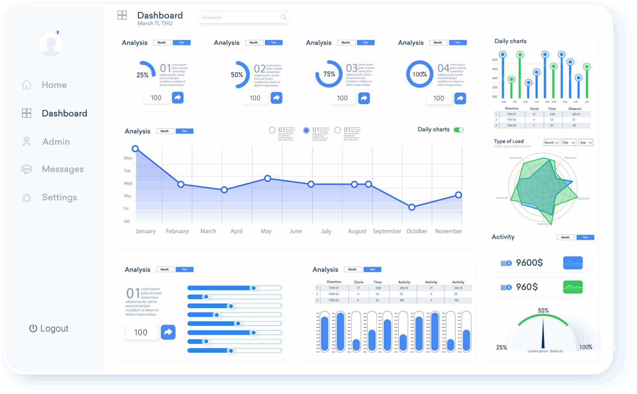This screenshot has height=394, width=637.
Task: Click the Home house icon in sidebar
Action: pyautogui.click(x=27, y=85)
